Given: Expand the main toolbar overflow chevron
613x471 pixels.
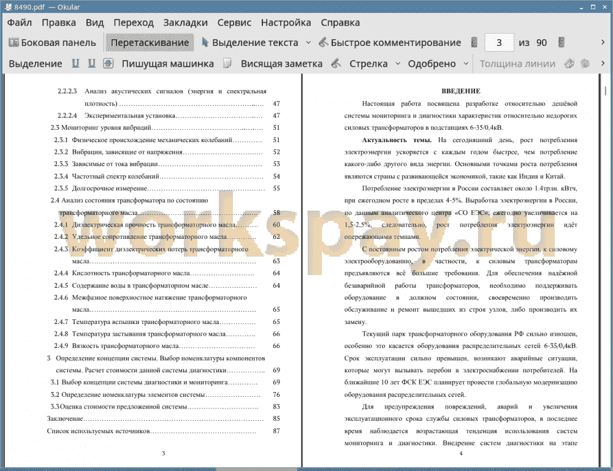Looking at the screenshot, I should click(603, 42).
